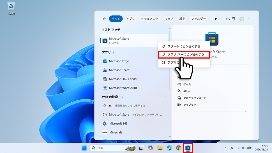This screenshot has width=272, height=153.
Task: Click the cloud download updates icon
Action: [x=179, y=98]
